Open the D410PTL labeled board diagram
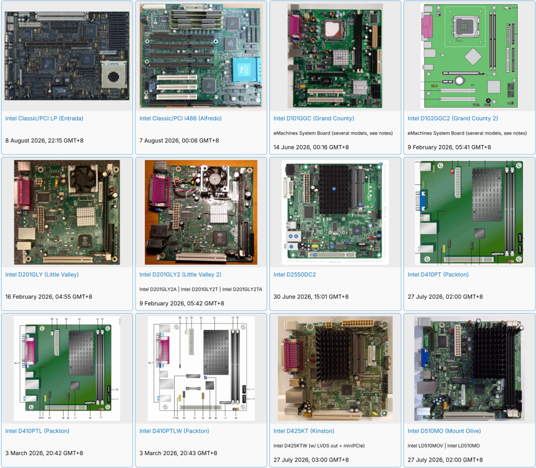The height and width of the screenshot is (468, 536). [67, 369]
